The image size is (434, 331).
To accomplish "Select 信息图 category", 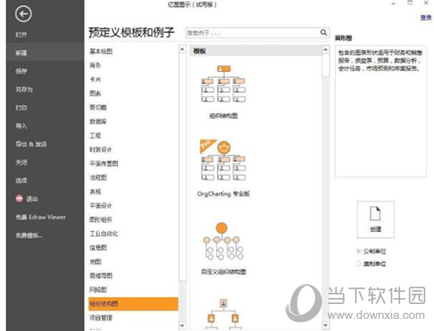I will (98, 248).
